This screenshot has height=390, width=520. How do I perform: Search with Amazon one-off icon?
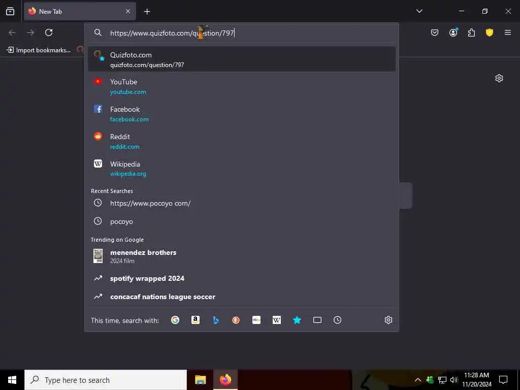click(196, 320)
